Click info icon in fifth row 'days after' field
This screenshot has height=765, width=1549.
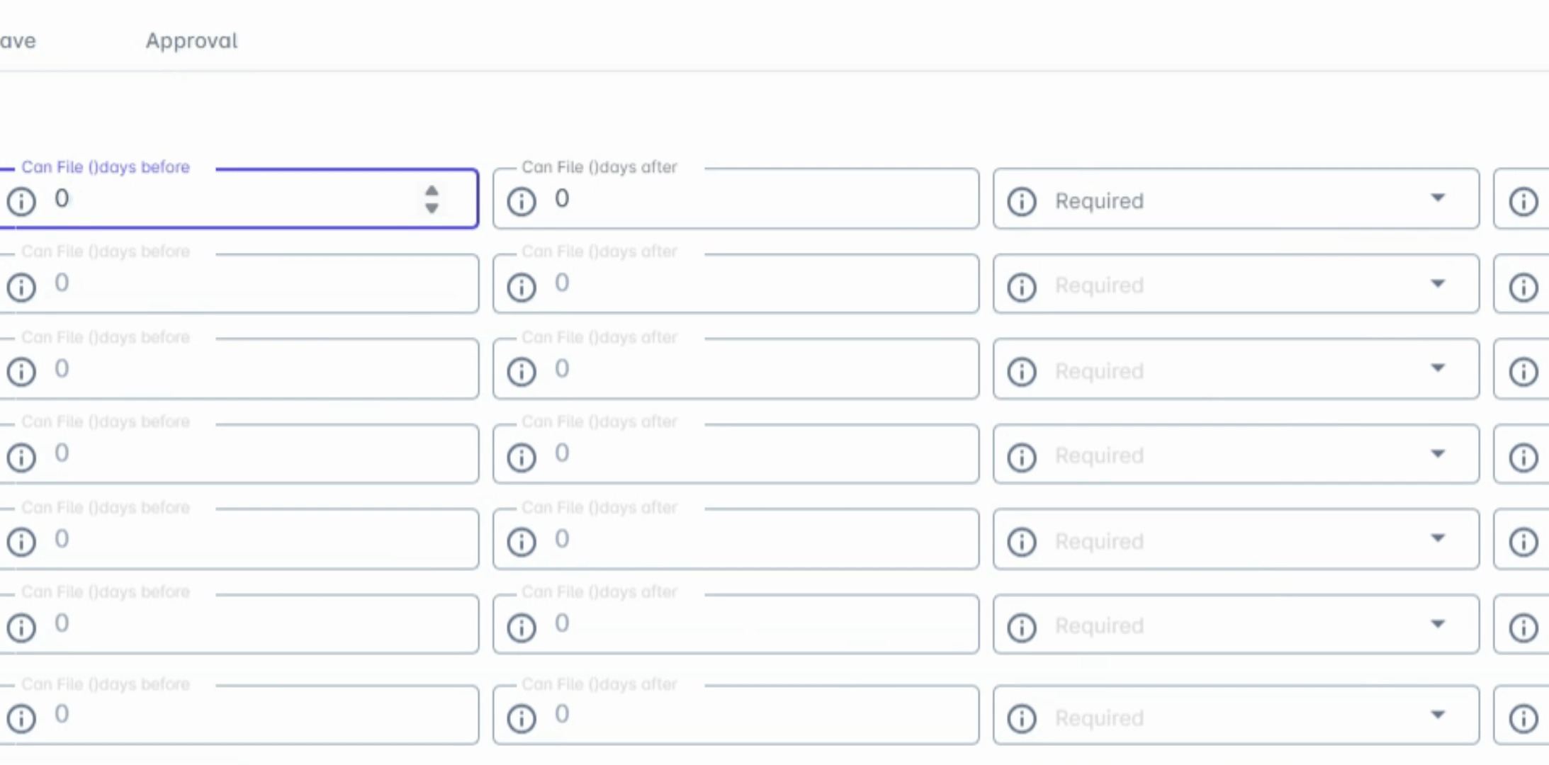[x=522, y=542]
